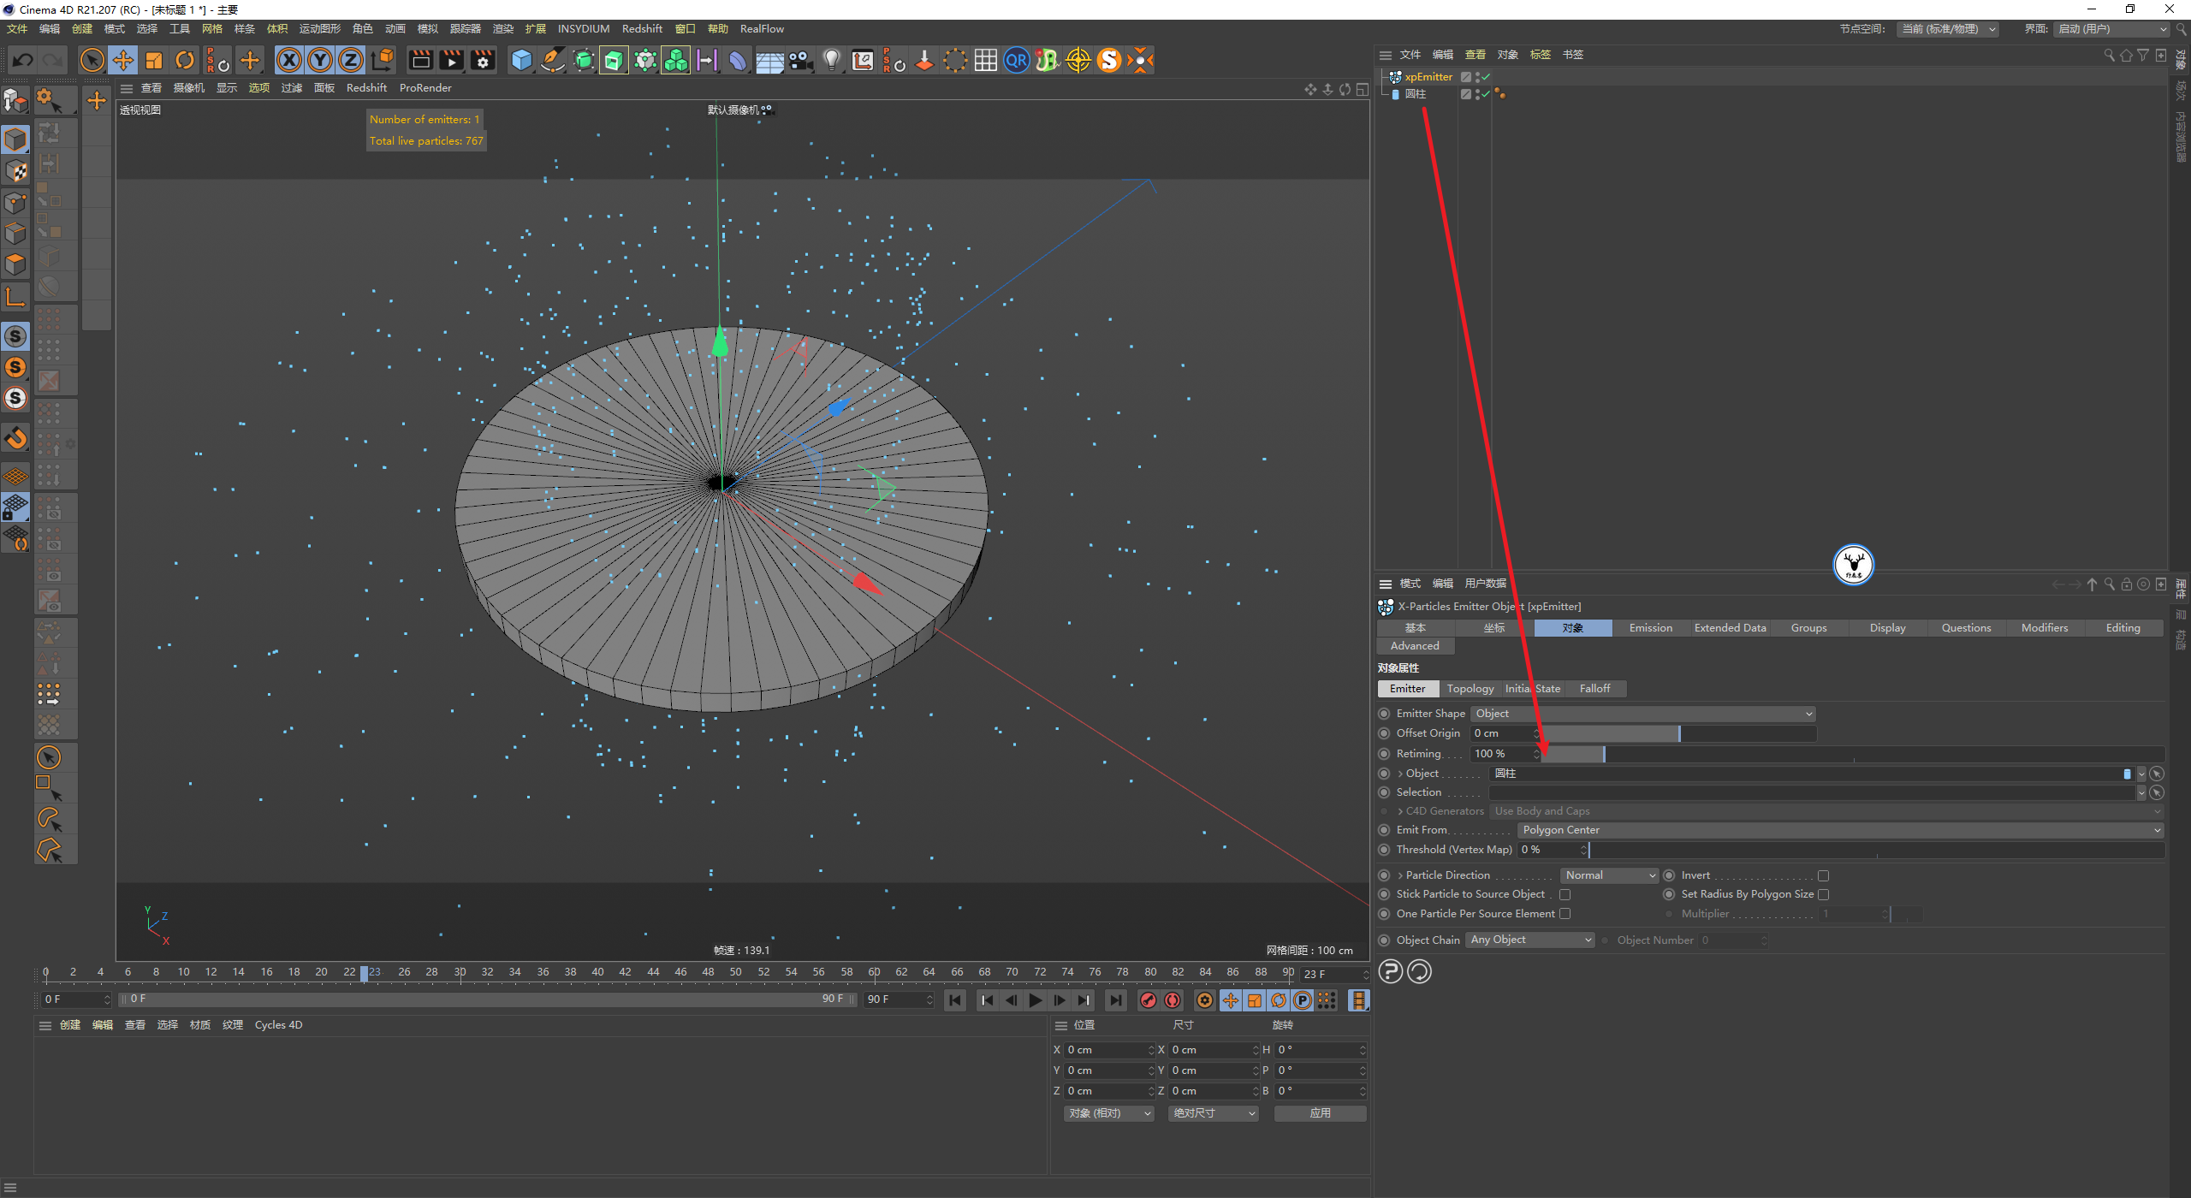2191x1198 pixels.
Task: Render the active view clapperboard icon
Action: (420, 60)
